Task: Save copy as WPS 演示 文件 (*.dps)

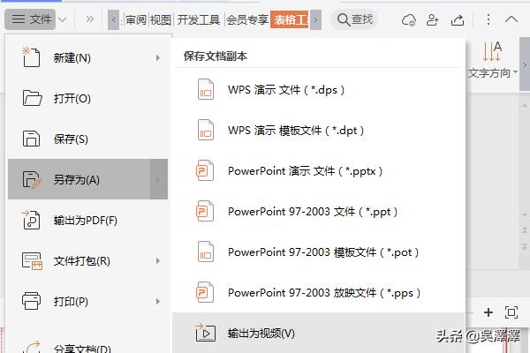Action: (x=318, y=89)
